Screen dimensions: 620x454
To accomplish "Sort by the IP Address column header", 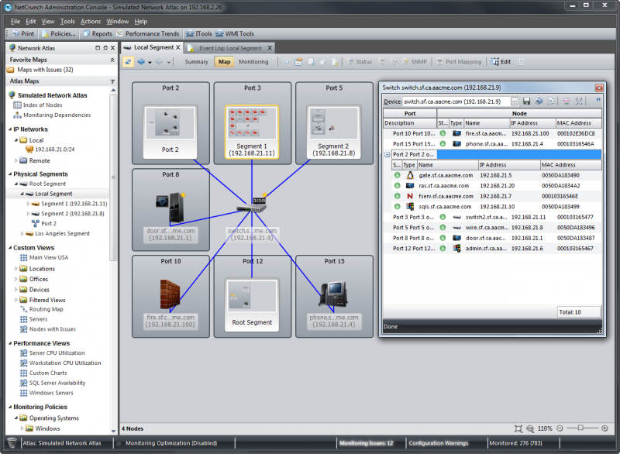I will (x=532, y=123).
